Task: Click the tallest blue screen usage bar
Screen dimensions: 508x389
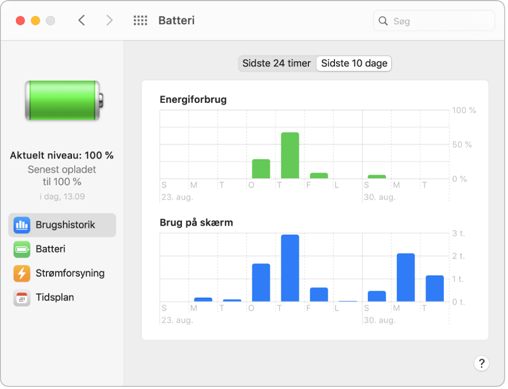Action: click(290, 268)
